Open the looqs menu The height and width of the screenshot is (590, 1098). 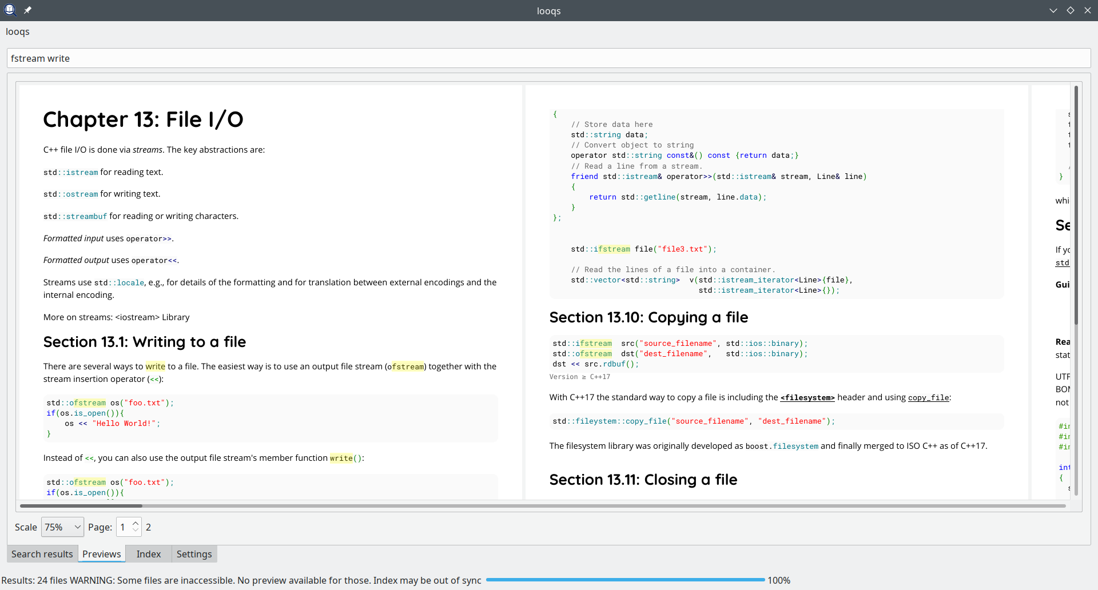point(18,32)
